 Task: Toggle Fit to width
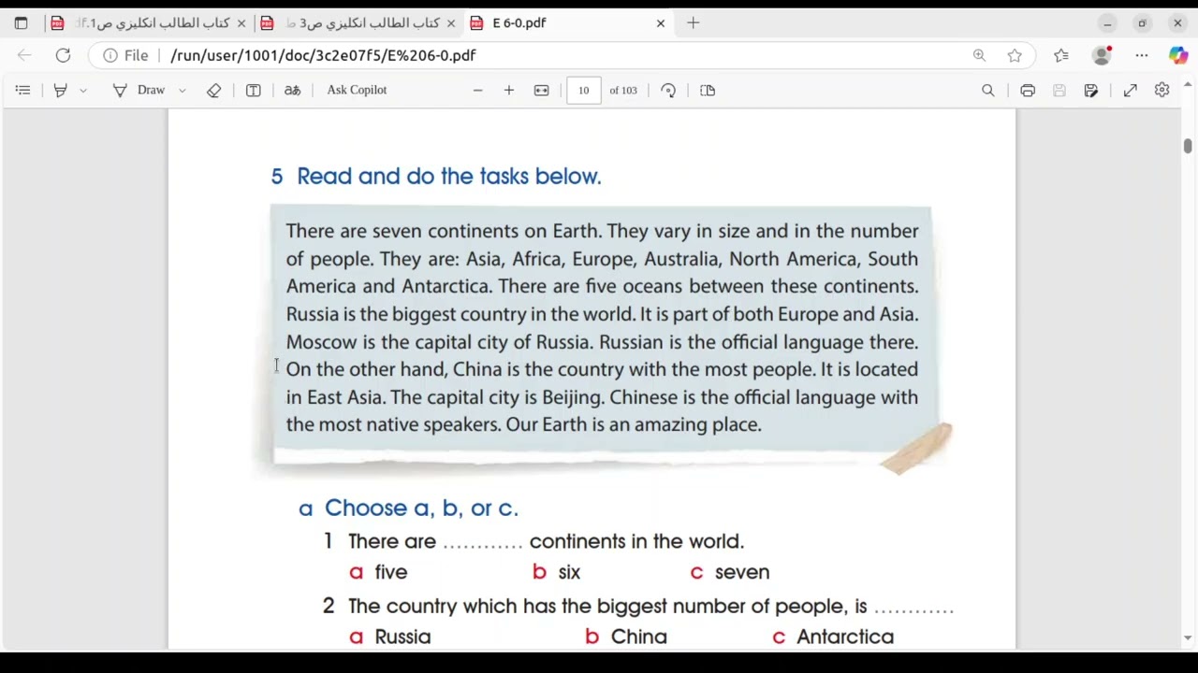(541, 90)
